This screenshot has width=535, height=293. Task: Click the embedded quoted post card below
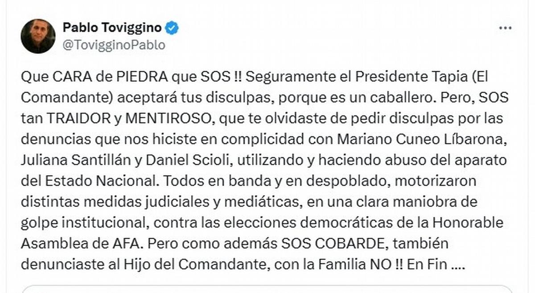pyautogui.click(x=267, y=289)
